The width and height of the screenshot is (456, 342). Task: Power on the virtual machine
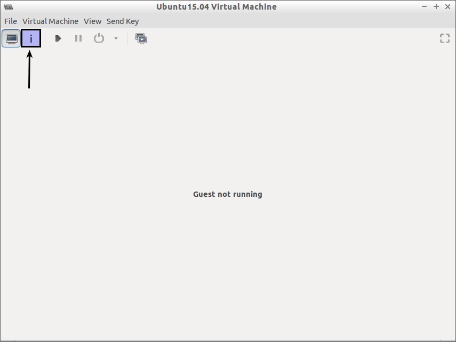[58, 38]
